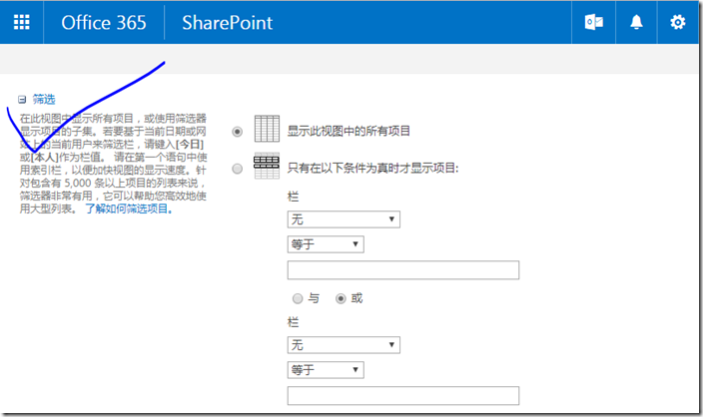Click the 只有在以下条件为真时才显示项目 label text
The height and width of the screenshot is (417, 703).
tap(373, 169)
